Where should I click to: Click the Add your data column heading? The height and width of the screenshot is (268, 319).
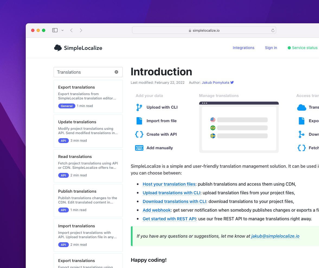tap(149, 96)
